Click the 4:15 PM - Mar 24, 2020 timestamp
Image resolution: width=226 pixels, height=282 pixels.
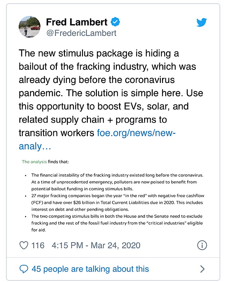coord(96,245)
